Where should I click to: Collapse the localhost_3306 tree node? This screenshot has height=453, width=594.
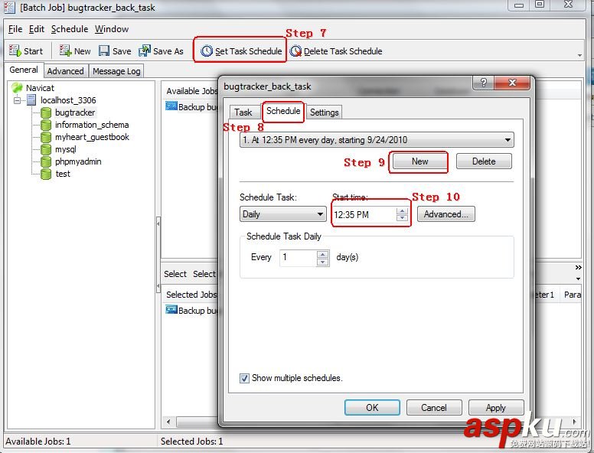click(17, 100)
